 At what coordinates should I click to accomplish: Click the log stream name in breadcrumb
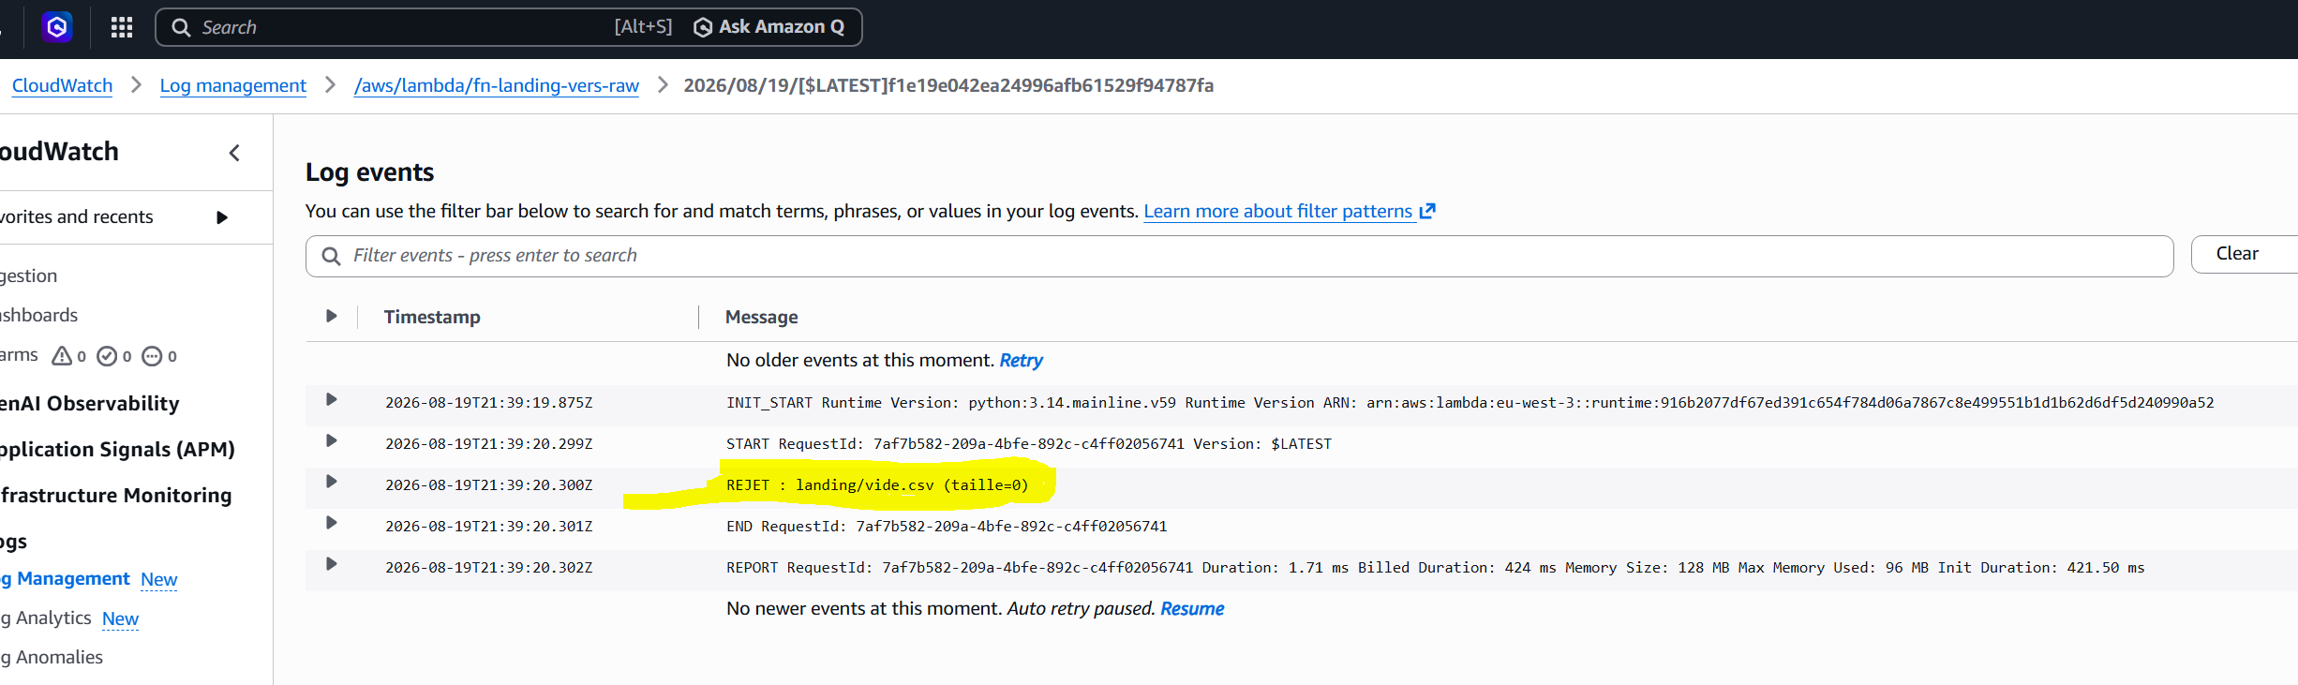pyautogui.click(x=948, y=85)
